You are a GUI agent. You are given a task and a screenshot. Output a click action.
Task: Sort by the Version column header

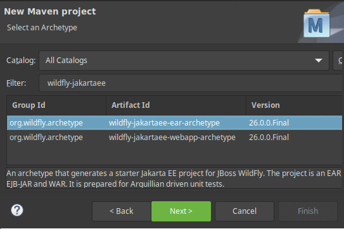point(294,105)
